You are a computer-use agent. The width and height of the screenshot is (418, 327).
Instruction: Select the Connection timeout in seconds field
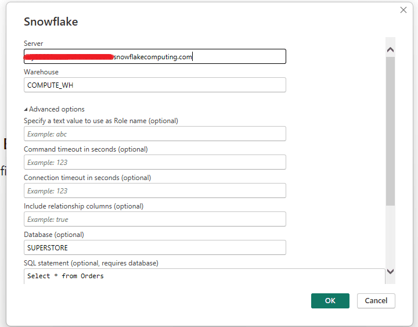point(155,191)
